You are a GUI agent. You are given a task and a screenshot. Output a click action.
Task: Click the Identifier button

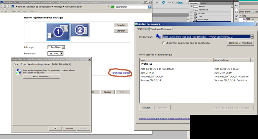[x=121, y=31]
